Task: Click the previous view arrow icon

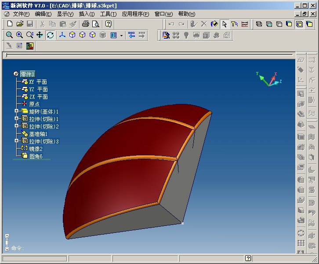Action: [x=132, y=35]
